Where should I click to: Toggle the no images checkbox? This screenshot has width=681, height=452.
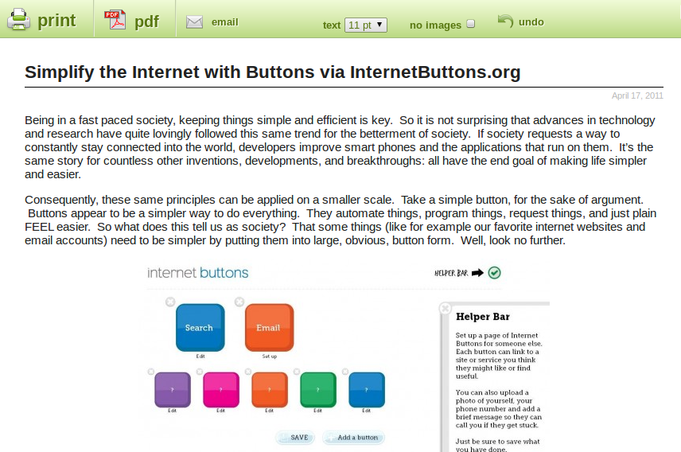coord(471,24)
